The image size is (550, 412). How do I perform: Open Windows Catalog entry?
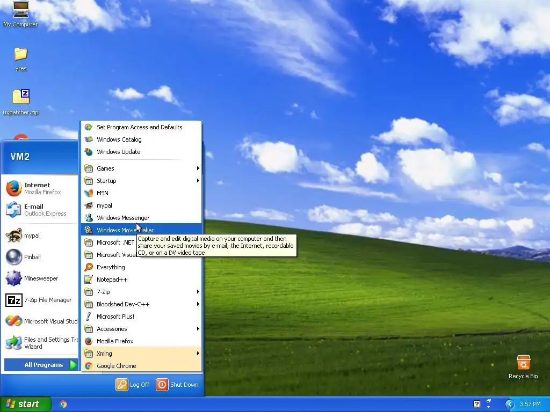coord(141,139)
